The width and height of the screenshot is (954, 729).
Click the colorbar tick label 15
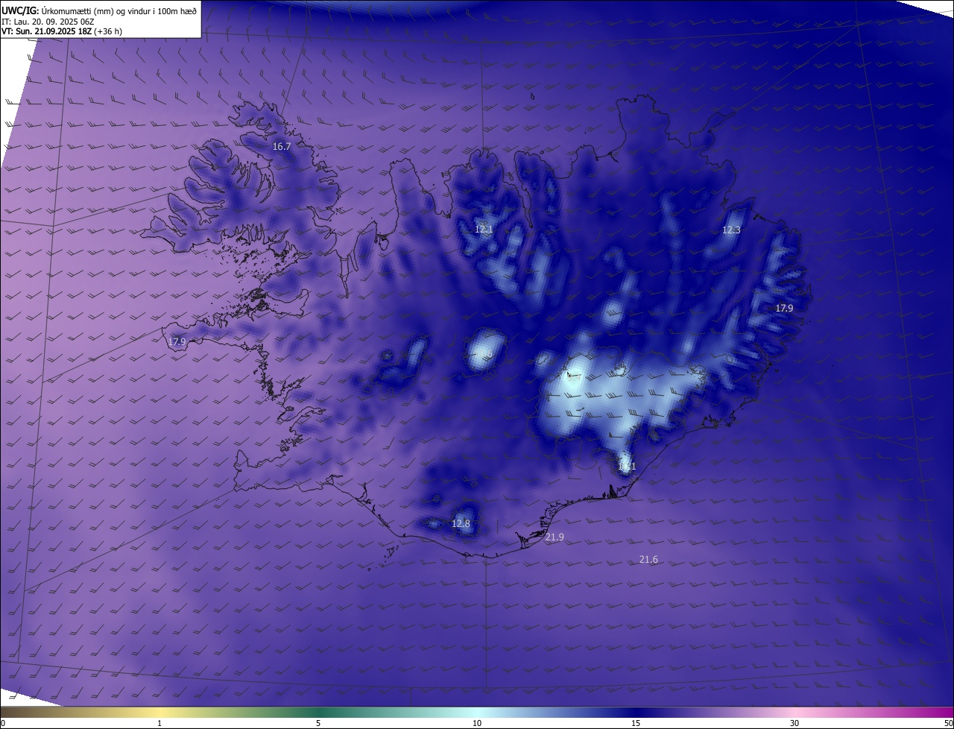[x=636, y=723]
